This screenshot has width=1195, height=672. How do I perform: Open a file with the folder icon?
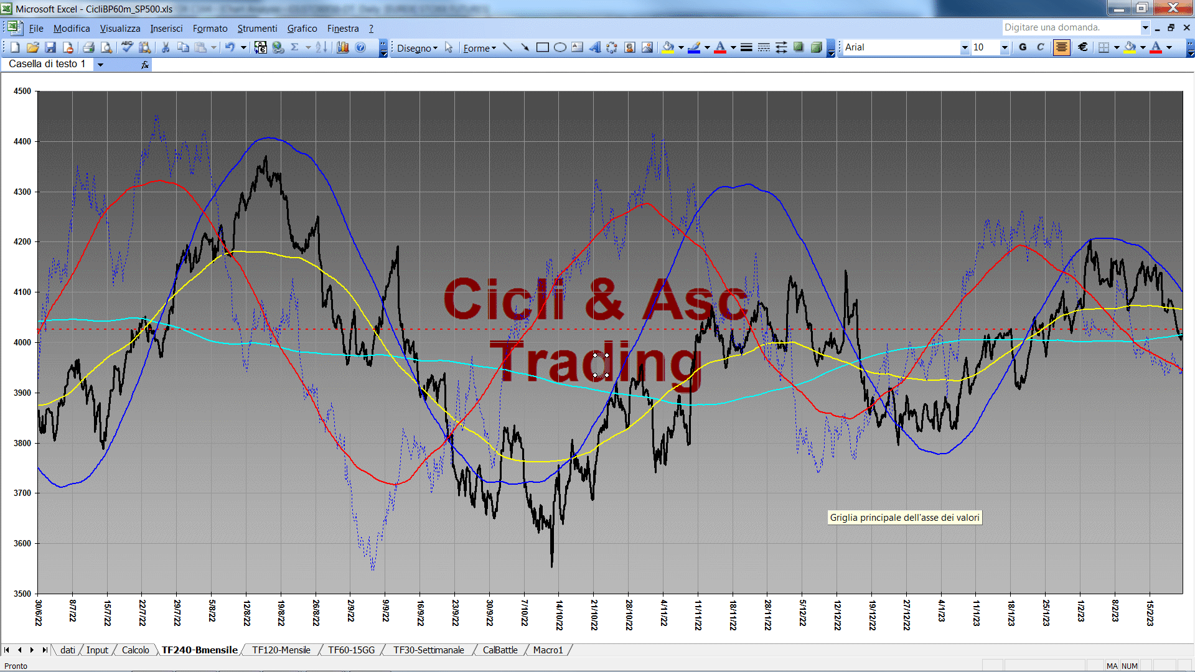[33, 47]
